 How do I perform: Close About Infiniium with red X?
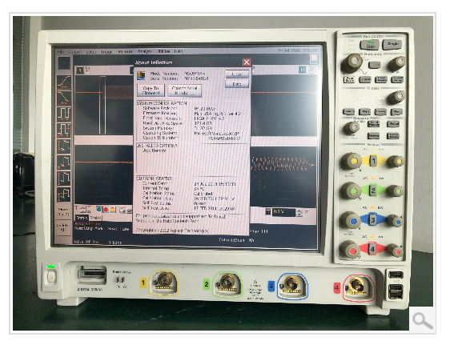[247, 62]
